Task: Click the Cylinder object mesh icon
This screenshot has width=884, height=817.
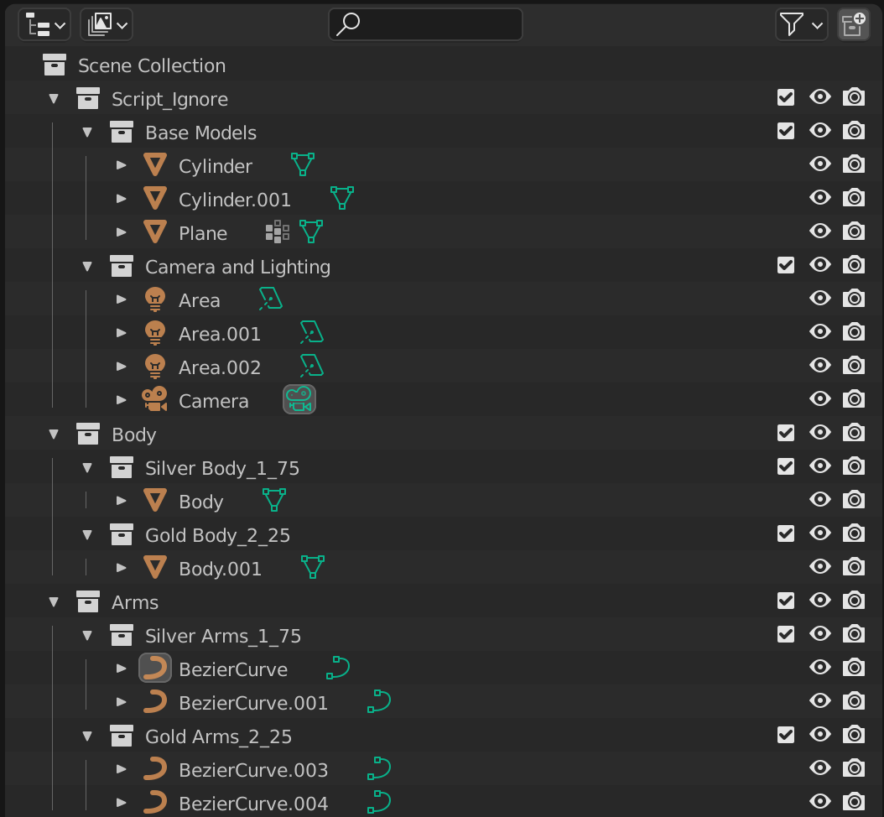Action: click(155, 164)
